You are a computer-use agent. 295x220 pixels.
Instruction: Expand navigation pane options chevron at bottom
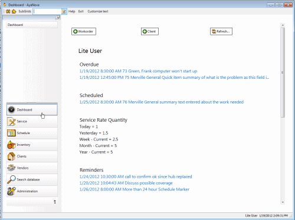tap(55, 202)
